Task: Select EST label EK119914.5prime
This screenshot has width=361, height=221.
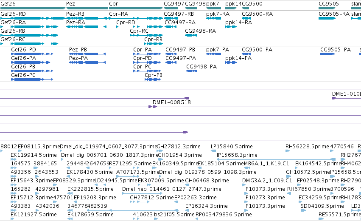Action: pyautogui.click(x=34, y=155)
